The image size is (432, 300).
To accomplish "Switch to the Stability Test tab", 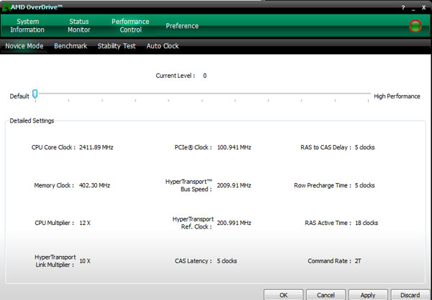I will pos(117,46).
